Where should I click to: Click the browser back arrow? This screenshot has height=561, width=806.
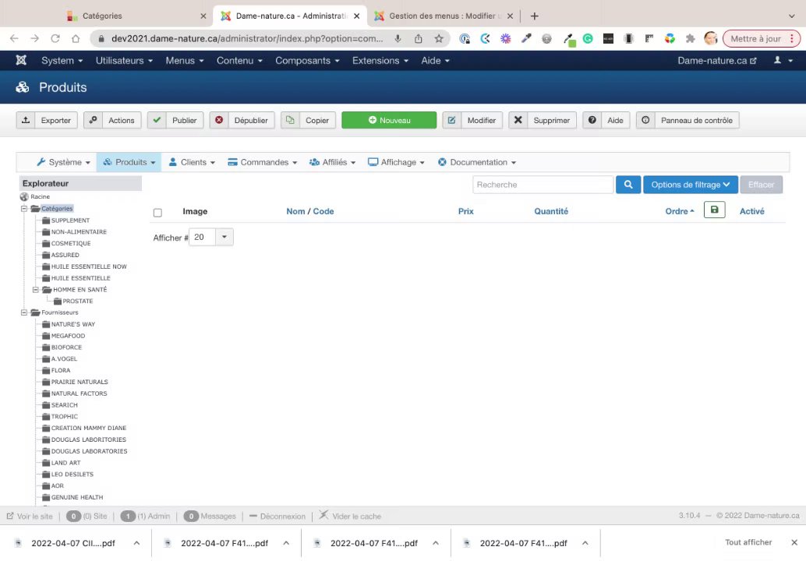tap(14, 38)
